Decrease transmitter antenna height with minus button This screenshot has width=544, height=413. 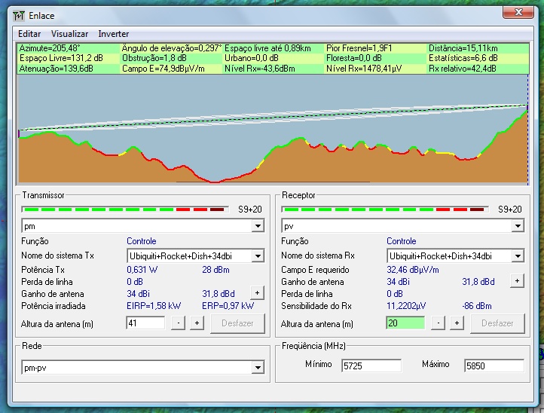pyautogui.click(x=178, y=323)
